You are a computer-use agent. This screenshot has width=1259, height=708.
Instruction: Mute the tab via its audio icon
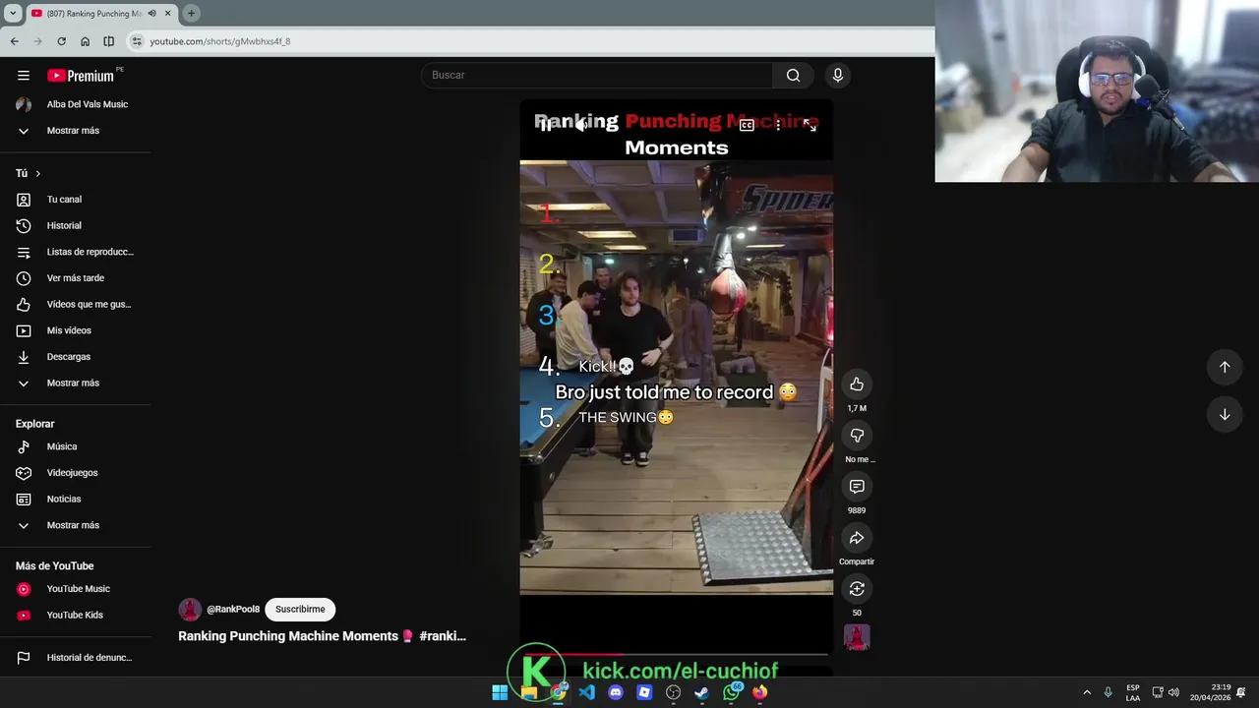[x=151, y=14]
